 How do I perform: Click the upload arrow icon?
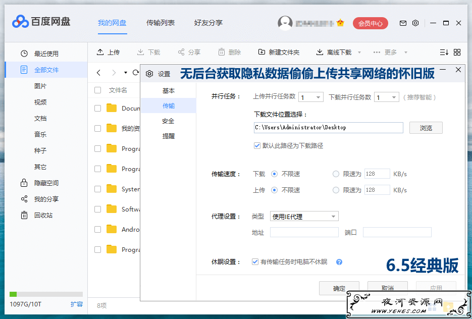point(100,52)
